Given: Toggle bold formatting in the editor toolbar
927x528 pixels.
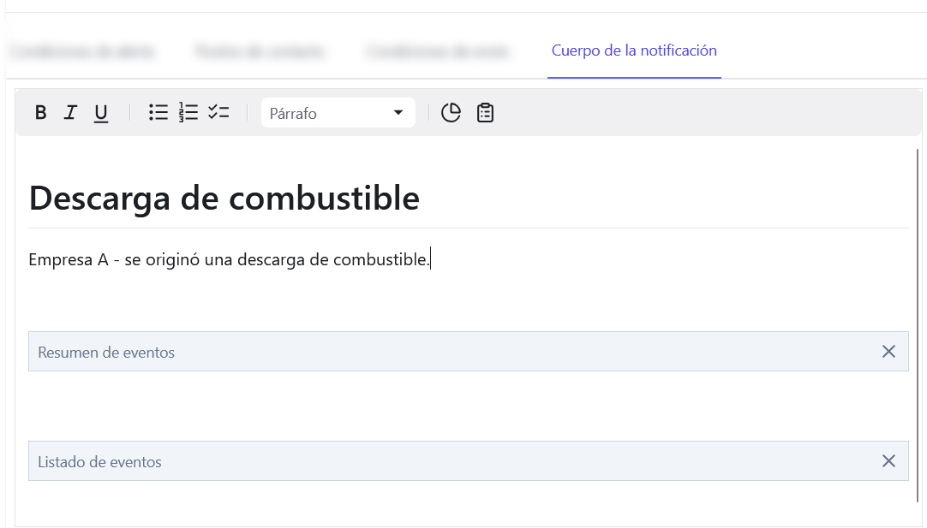Looking at the screenshot, I should 40,112.
